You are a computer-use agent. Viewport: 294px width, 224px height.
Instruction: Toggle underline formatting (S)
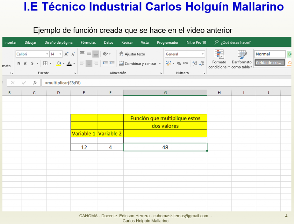(32, 63)
